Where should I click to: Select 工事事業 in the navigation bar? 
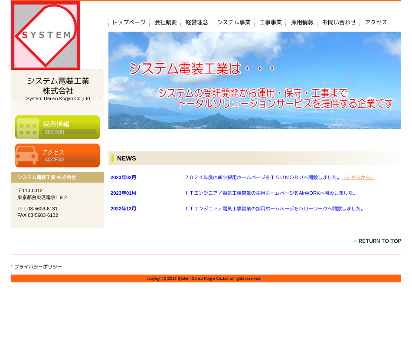pyautogui.click(x=271, y=23)
